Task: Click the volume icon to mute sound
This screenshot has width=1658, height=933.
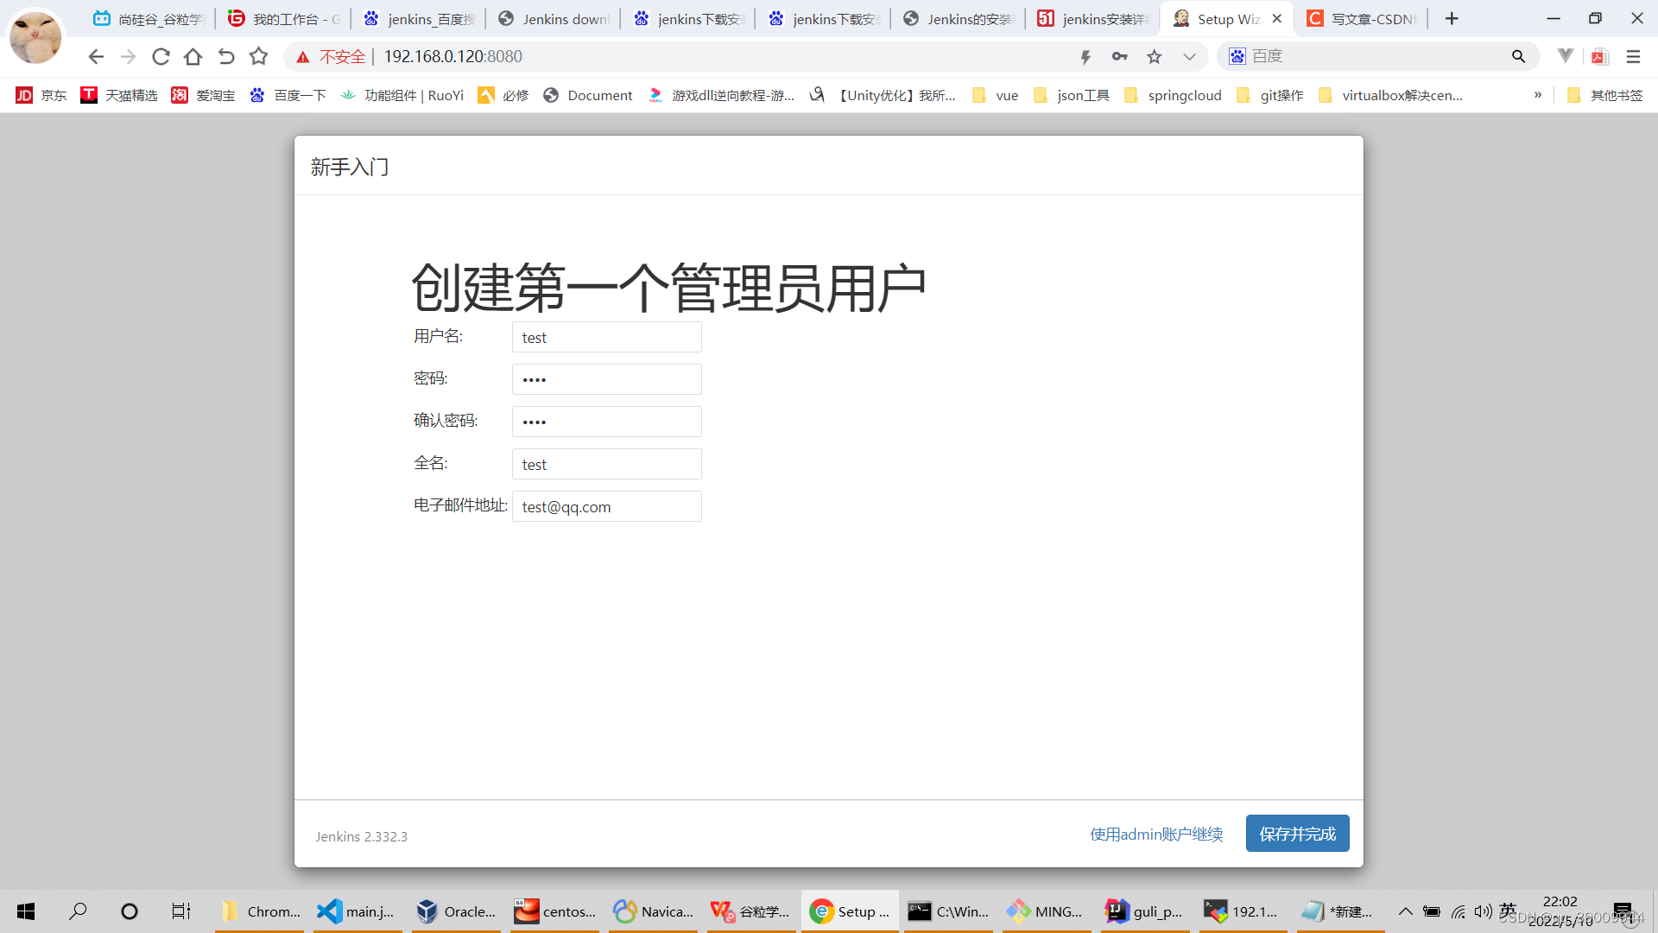Action: tap(1484, 911)
